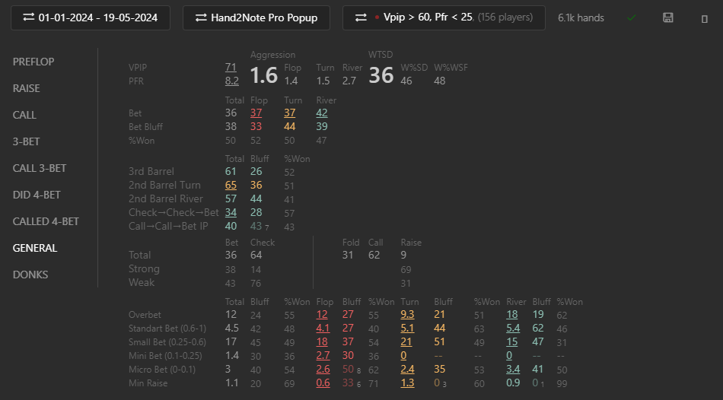
Task: Switch to the PREFLOP tab
Action: 33,62
